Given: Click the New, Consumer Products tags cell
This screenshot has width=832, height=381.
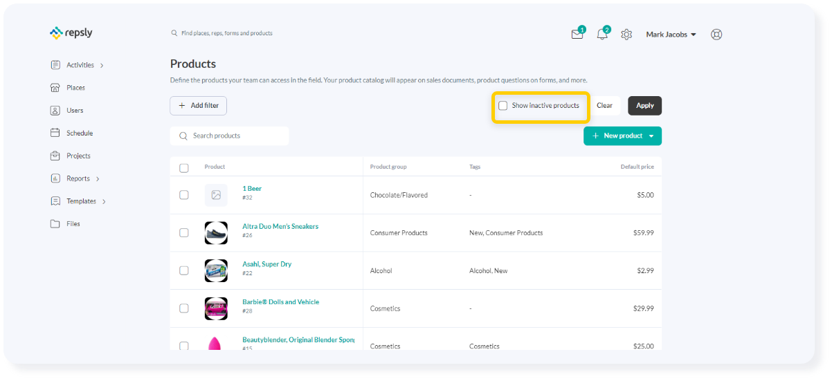Looking at the screenshot, I should pos(506,233).
